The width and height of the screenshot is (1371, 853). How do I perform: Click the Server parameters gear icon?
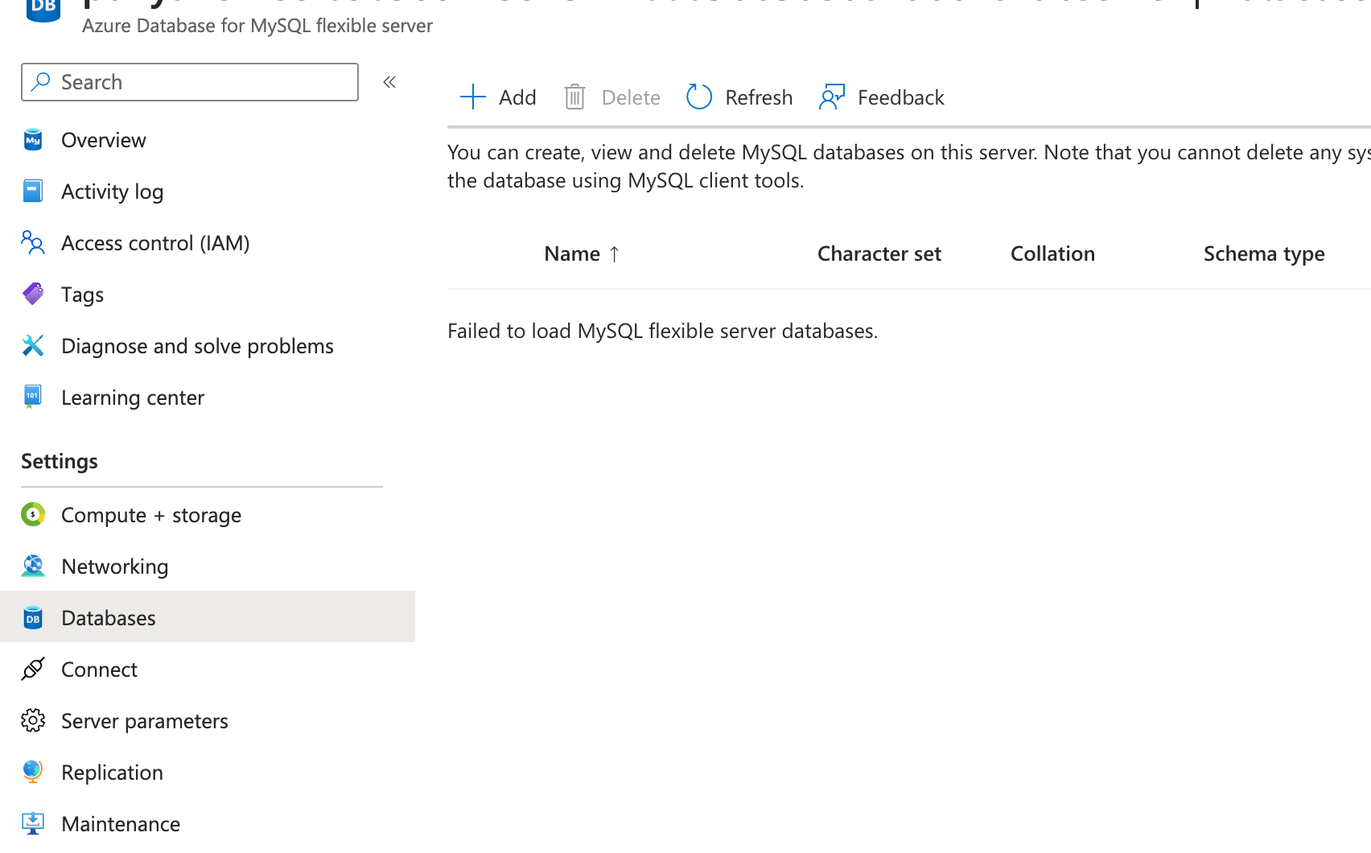coord(33,721)
